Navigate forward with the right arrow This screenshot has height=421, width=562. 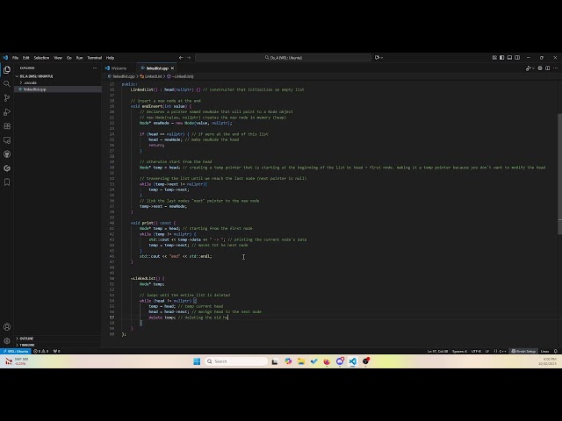[x=189, y=58]
